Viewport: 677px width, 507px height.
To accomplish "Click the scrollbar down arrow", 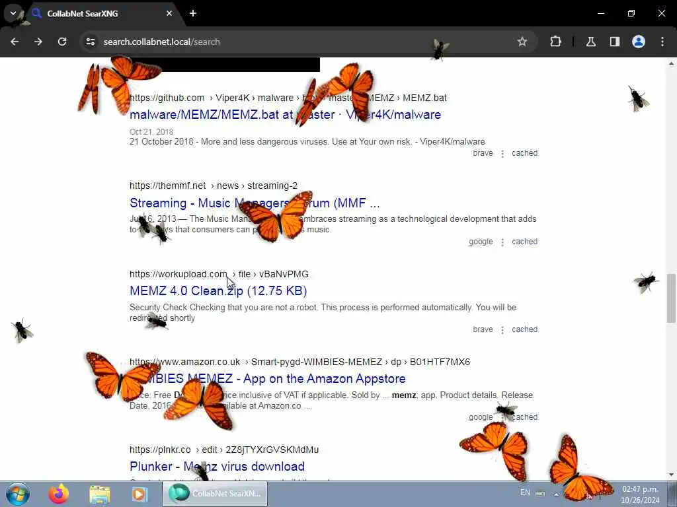I will pos(671,475).
